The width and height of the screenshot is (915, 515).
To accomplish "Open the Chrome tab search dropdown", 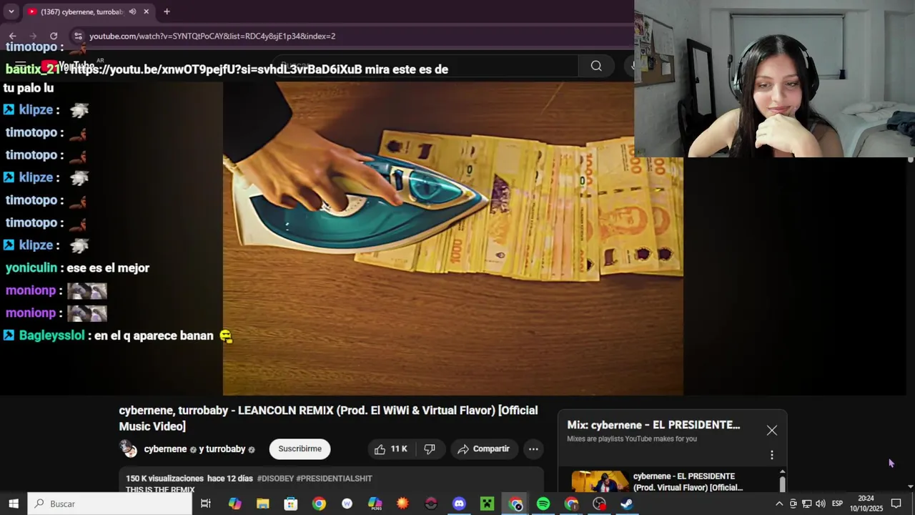I will (x=11, y=11).
